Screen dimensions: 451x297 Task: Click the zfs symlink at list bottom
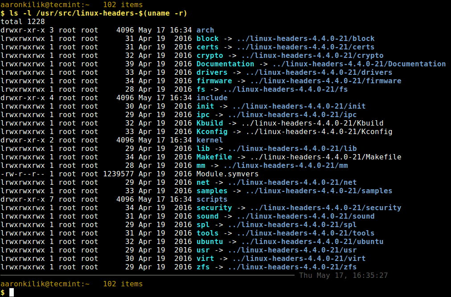pyautogui.click(x=203, y=267)
